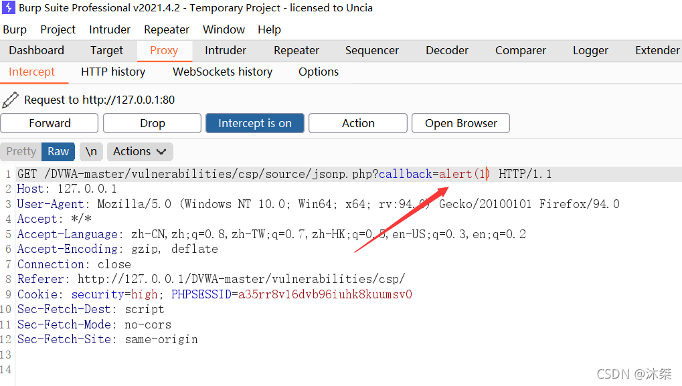
Task: Click the security=high cookie value
Action: pyautogui.click(x=114, y=294)
